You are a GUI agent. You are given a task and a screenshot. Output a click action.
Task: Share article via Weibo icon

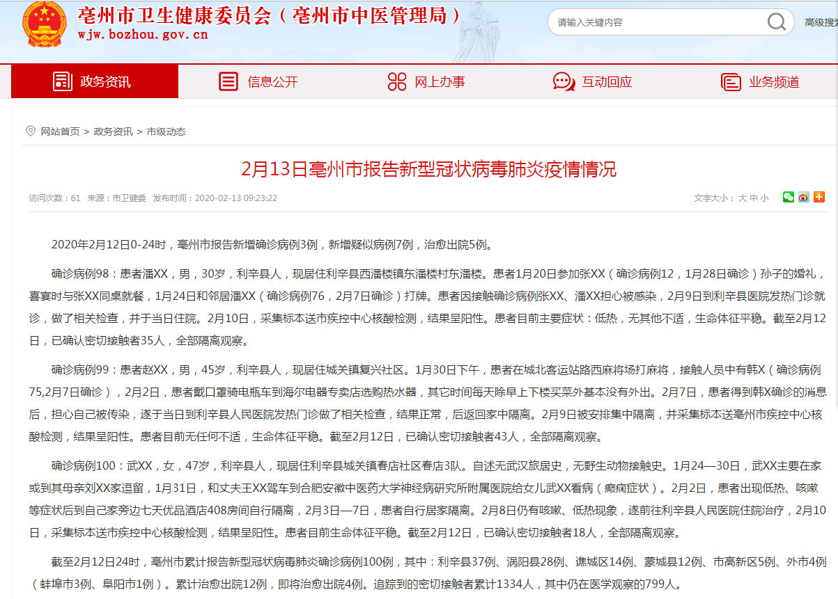[804, 198]
